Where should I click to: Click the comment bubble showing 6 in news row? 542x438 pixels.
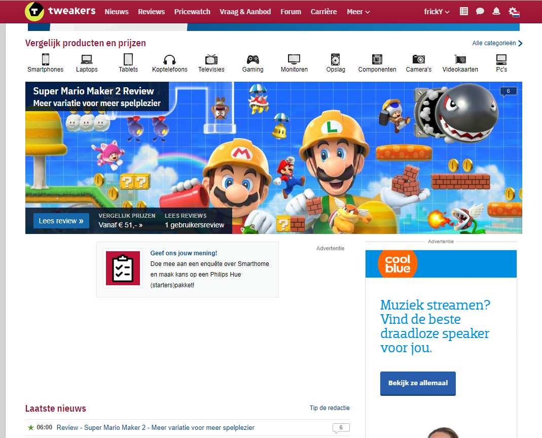coord(341,428)
